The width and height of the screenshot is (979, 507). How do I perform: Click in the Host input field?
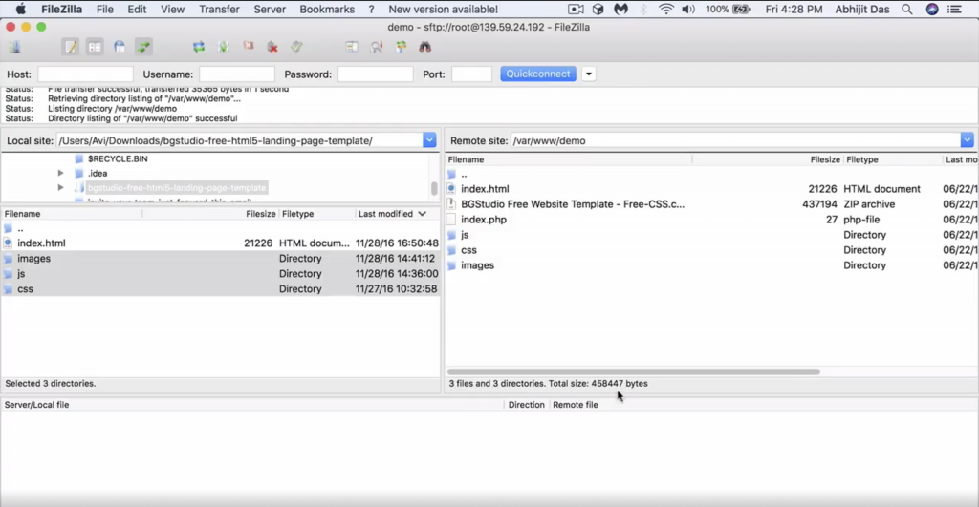(x=85, y=74)
